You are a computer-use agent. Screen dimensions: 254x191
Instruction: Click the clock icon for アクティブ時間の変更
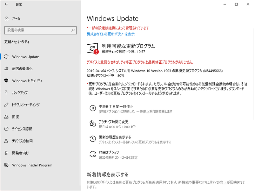click(93, 124)
